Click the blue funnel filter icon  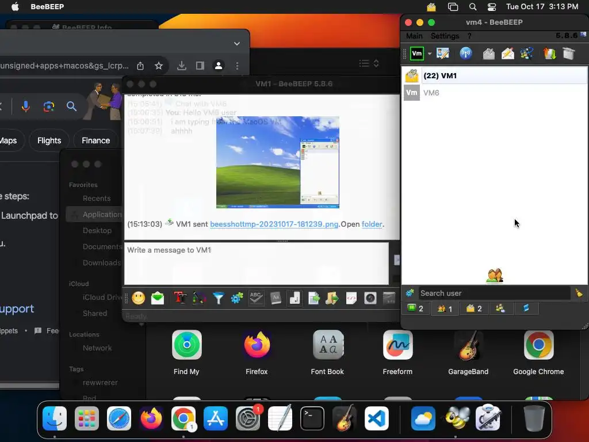click(x=218, y=299)
